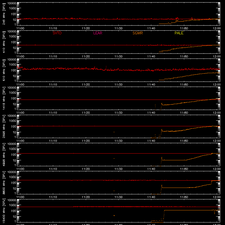Click the 1000 y-axis value of 410 MHz panel
Image resolution: width=225 pixels, height=225 pixels.
(13, 37)
